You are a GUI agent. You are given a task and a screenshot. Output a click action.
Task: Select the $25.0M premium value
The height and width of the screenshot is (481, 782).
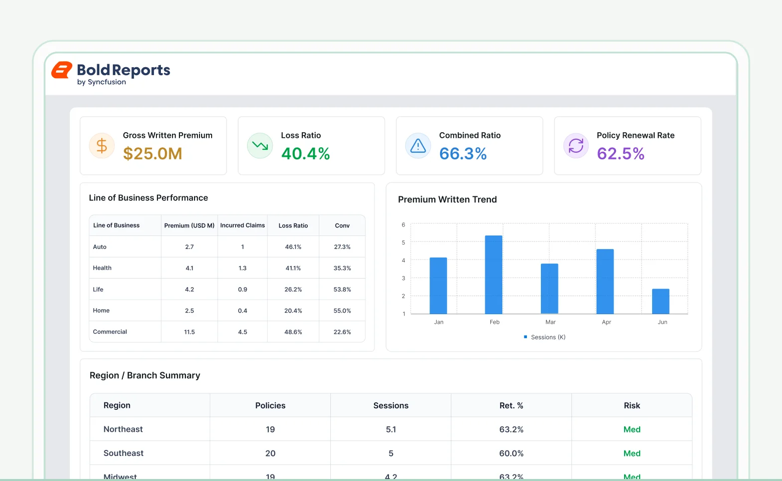pyautogui.click(x=152, y=154)
